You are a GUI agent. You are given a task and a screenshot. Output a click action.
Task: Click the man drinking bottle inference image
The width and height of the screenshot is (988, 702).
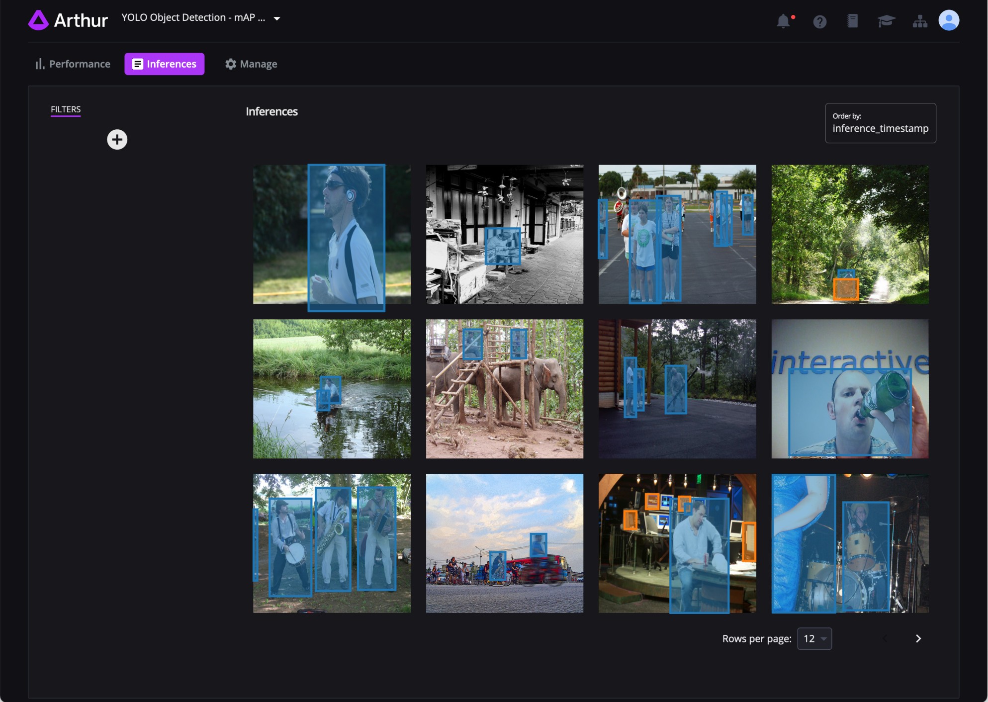[849, 389]
